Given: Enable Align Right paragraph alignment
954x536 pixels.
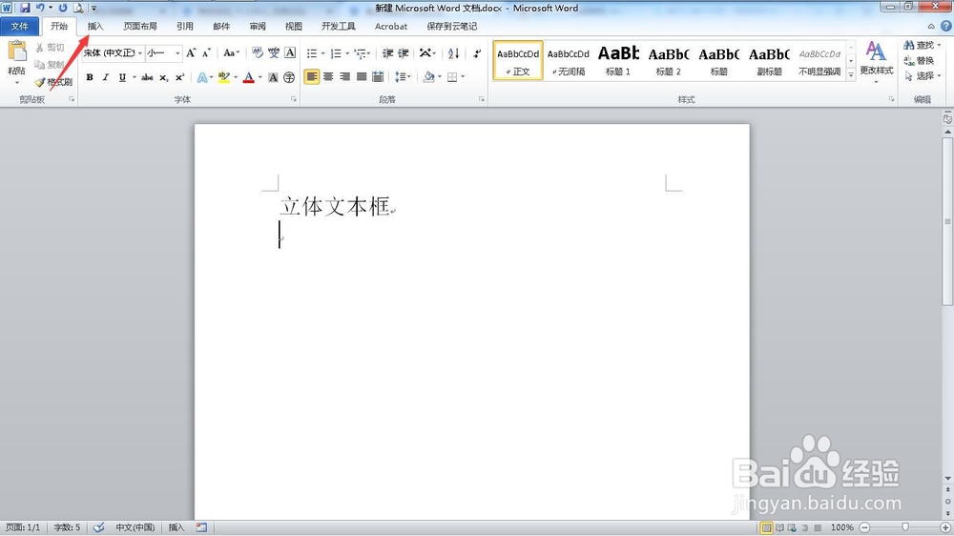Looking at the screenshot, I should [x=344, y=76].
